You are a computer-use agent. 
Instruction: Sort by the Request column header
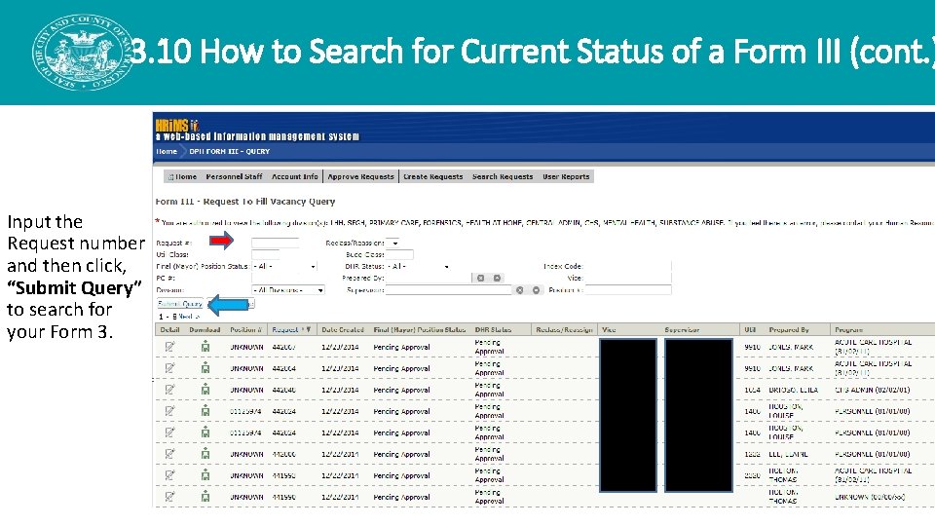pos(285,329)
